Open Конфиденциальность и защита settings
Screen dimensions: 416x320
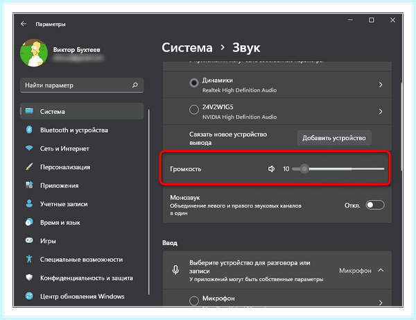click(x=82, y=278)
